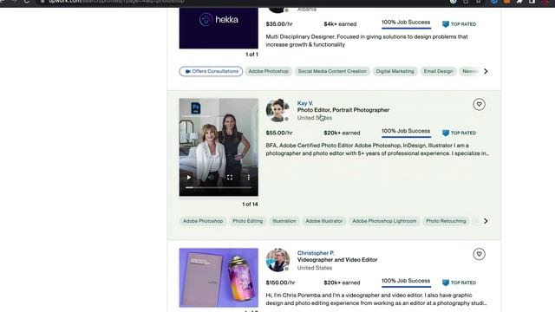Save Kay V. with the heart icon
555x312 pixels.
point(479,104)
